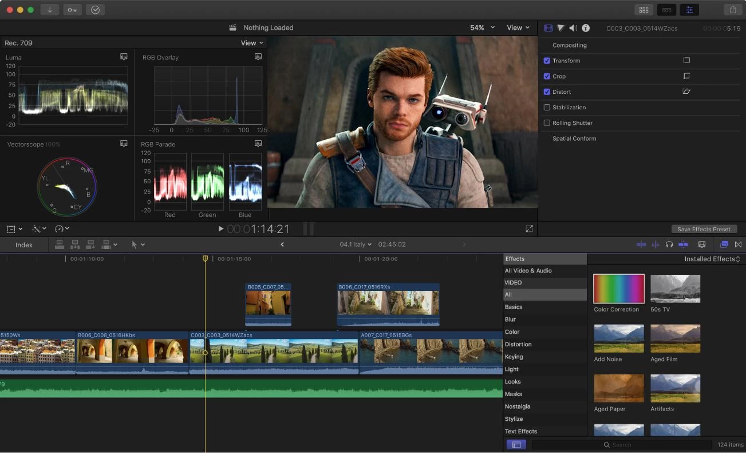746x454 pixels.
Task: Select the Stylize effects category
Action: [x=544, y=419]
